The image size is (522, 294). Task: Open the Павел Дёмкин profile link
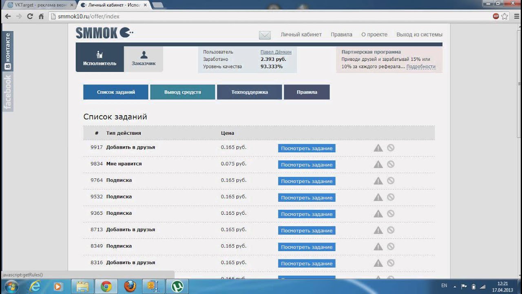[x=276, y=52]
